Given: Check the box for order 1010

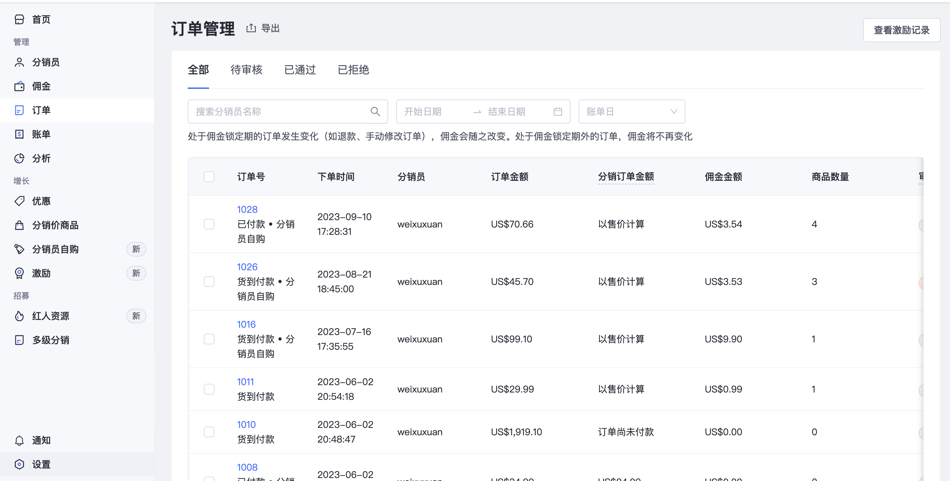Looking at the screenshot, I should pos(209,432).
